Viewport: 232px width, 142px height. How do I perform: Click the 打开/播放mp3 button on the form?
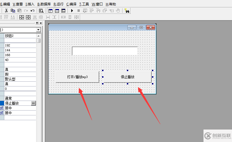coord(78,77)
